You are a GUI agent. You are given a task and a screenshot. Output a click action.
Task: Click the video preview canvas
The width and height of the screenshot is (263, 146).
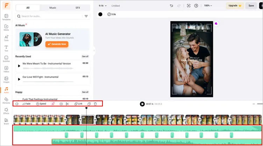[192, 59]
